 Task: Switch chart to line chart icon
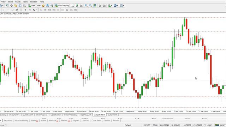tap(81, 6)
